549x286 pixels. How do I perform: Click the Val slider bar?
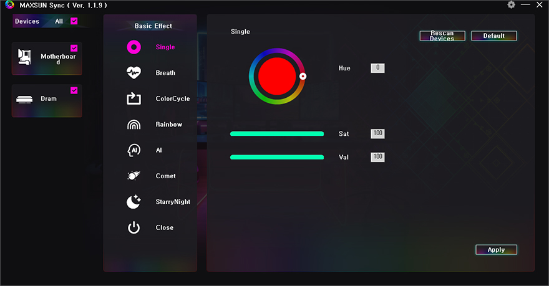pyautogui.click(x=277, y=158)
